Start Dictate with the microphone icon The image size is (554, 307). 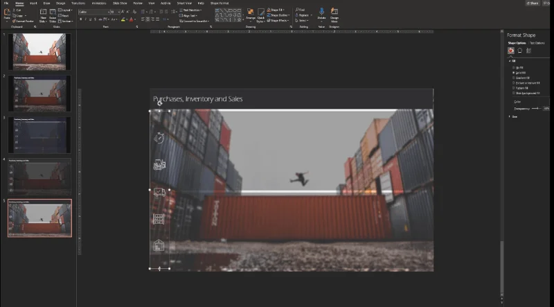[x=321, y=14]
